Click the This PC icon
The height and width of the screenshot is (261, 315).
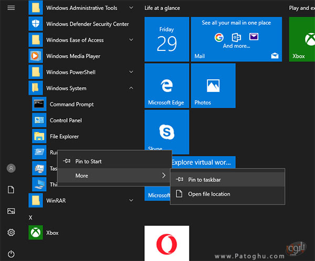tap(39, 184)
